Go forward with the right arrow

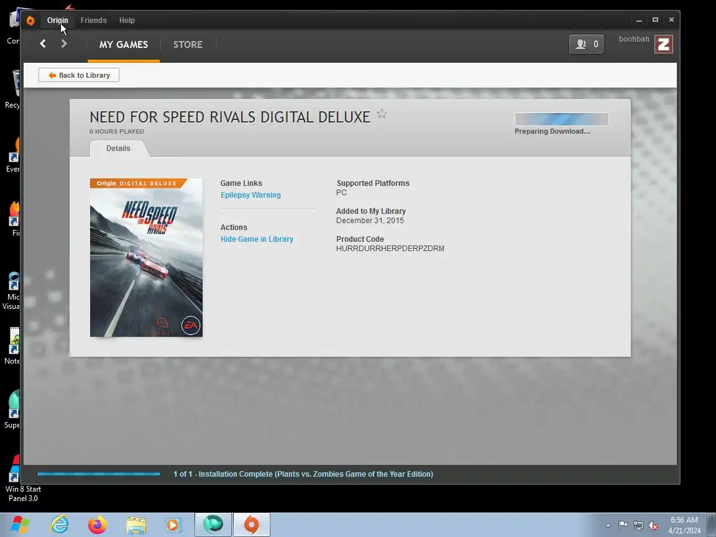[x=64, y=44]
